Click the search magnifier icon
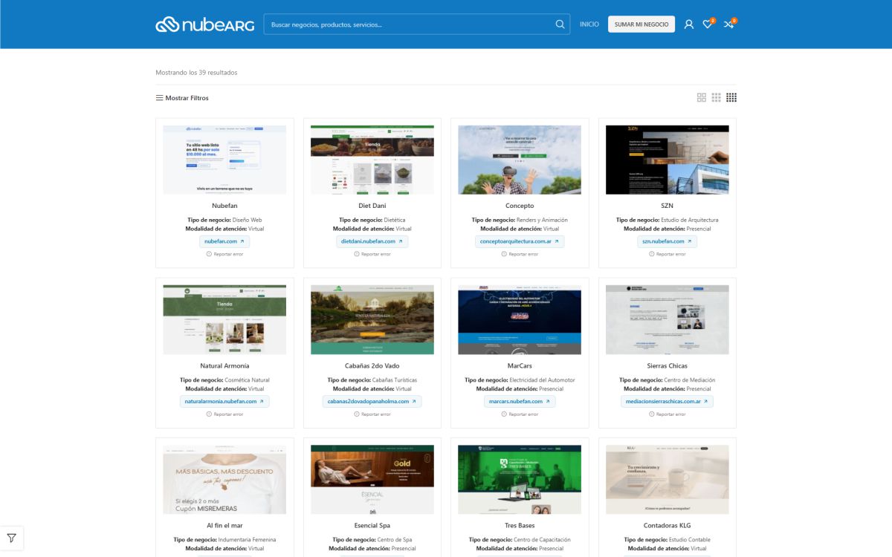 pyautogui.click(x=560, y=25)
